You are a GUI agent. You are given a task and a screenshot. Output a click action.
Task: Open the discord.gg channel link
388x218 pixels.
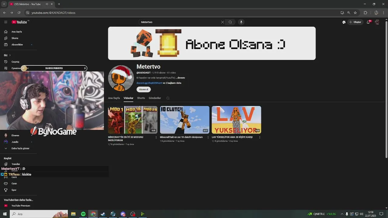click(x=149, y=83)
